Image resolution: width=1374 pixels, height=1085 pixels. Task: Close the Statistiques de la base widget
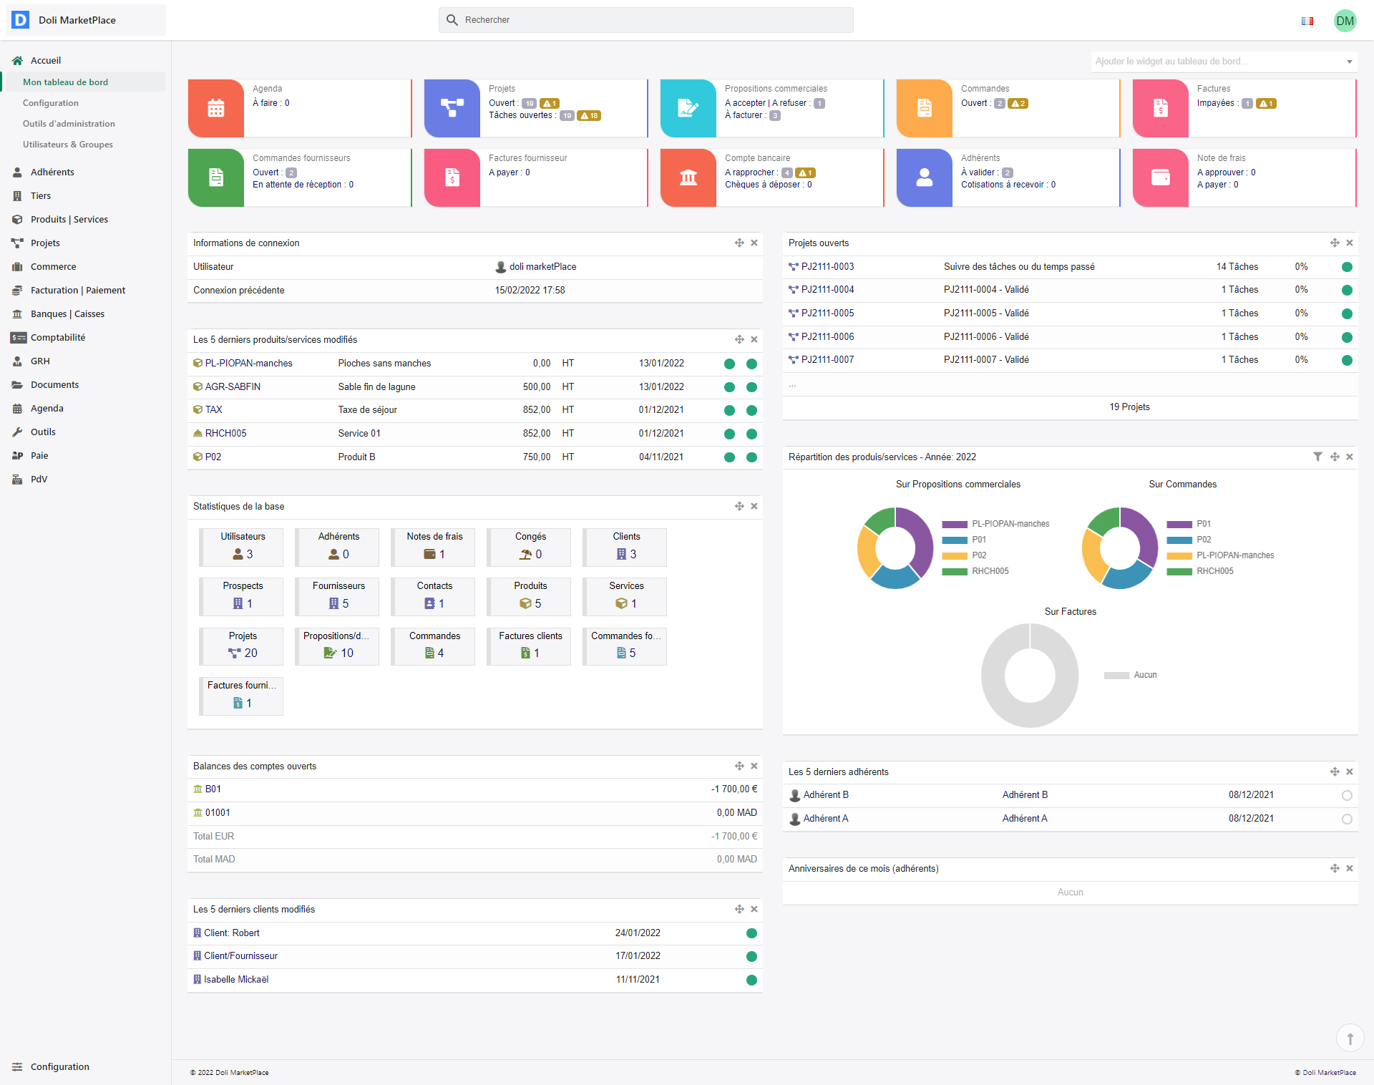coord(754,506)
